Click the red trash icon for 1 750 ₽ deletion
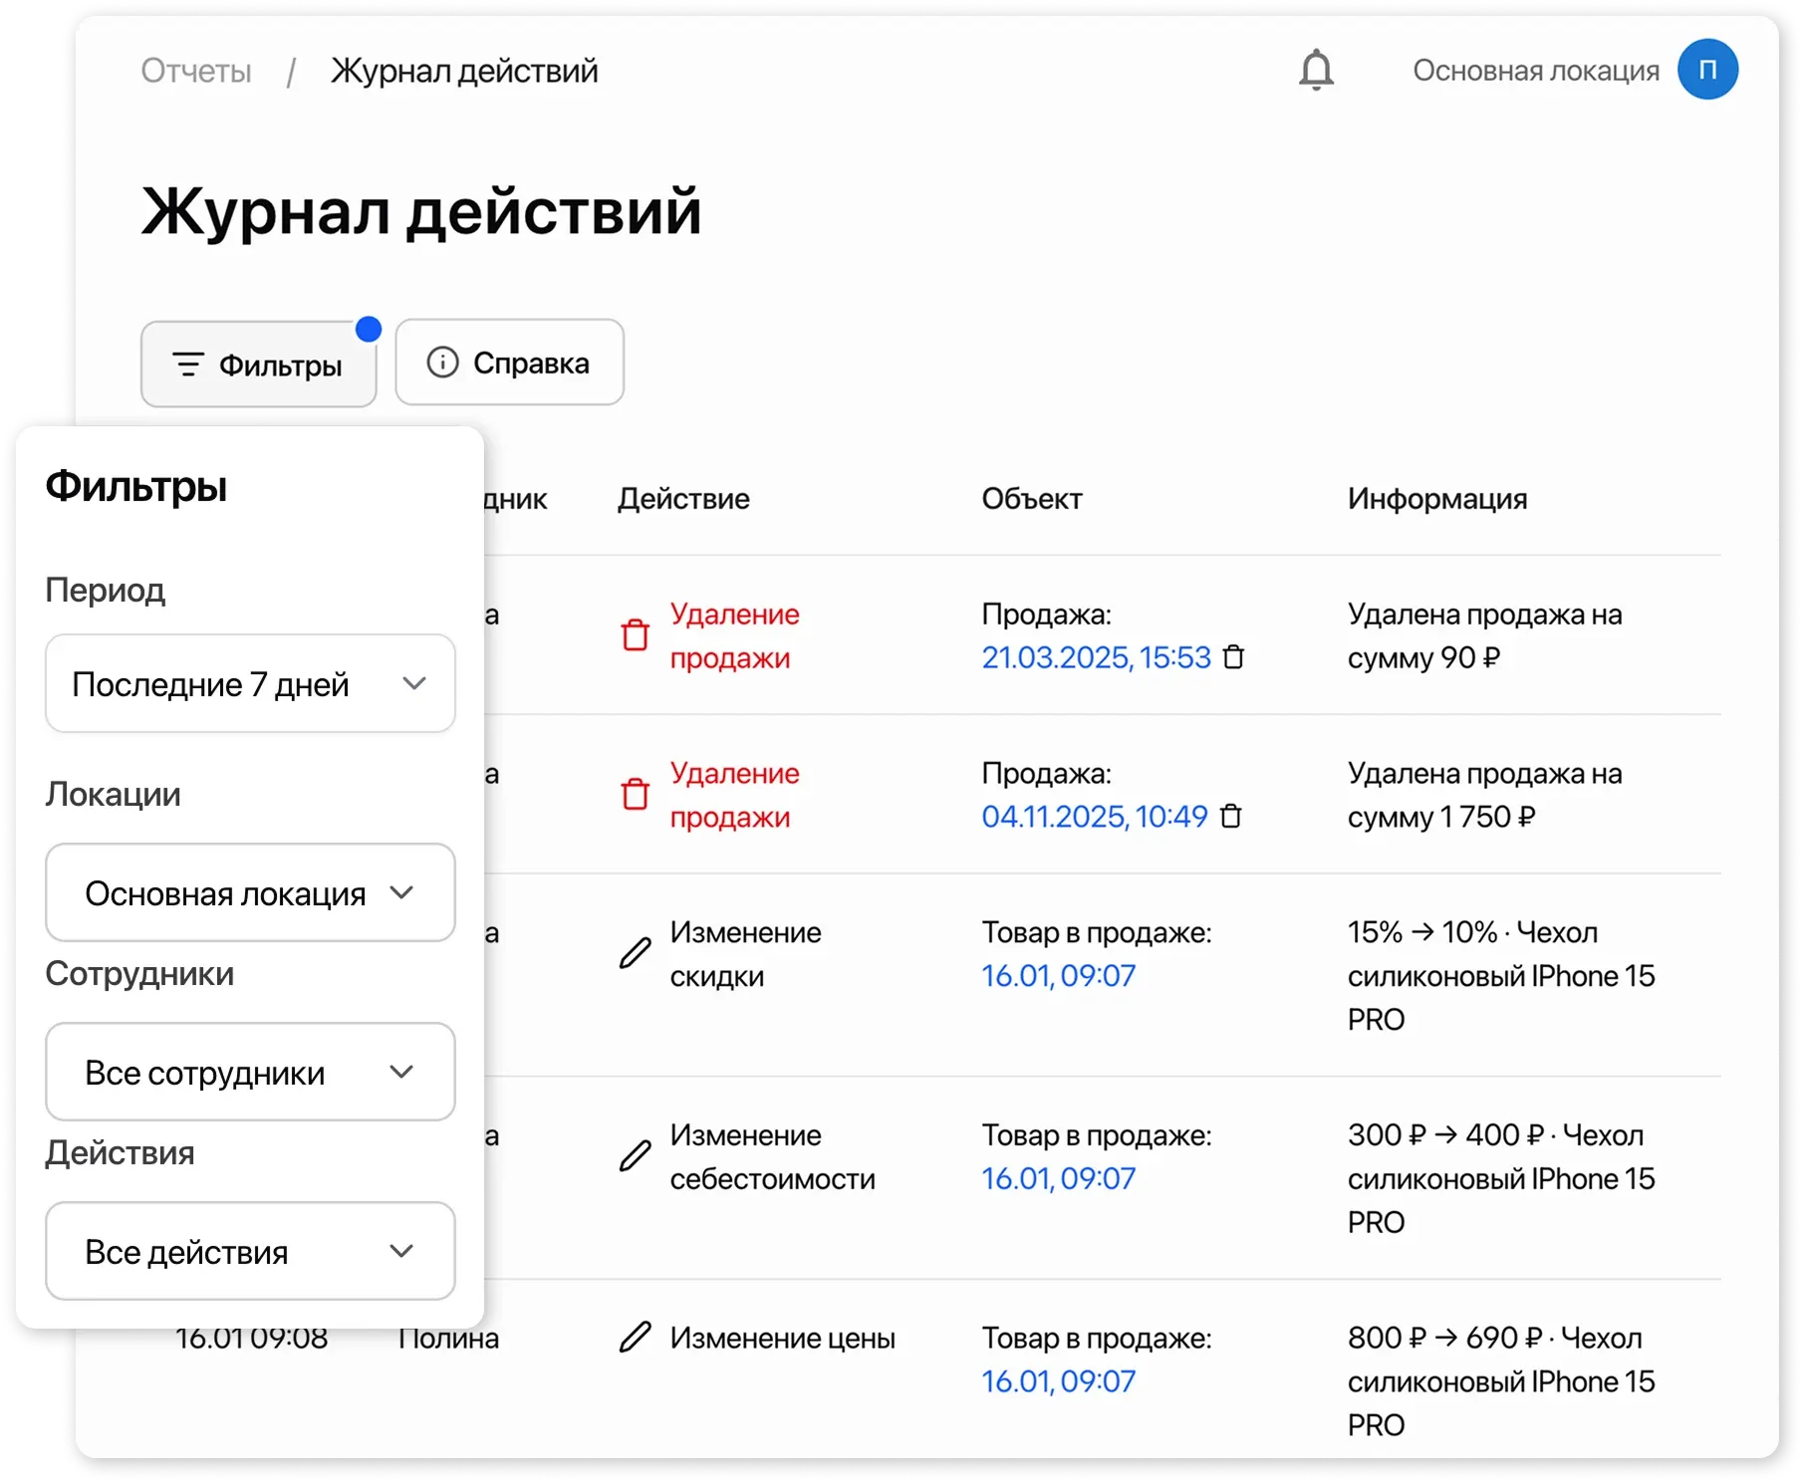This screenshot has width=1803, height=1482. [x=635, y=794]
